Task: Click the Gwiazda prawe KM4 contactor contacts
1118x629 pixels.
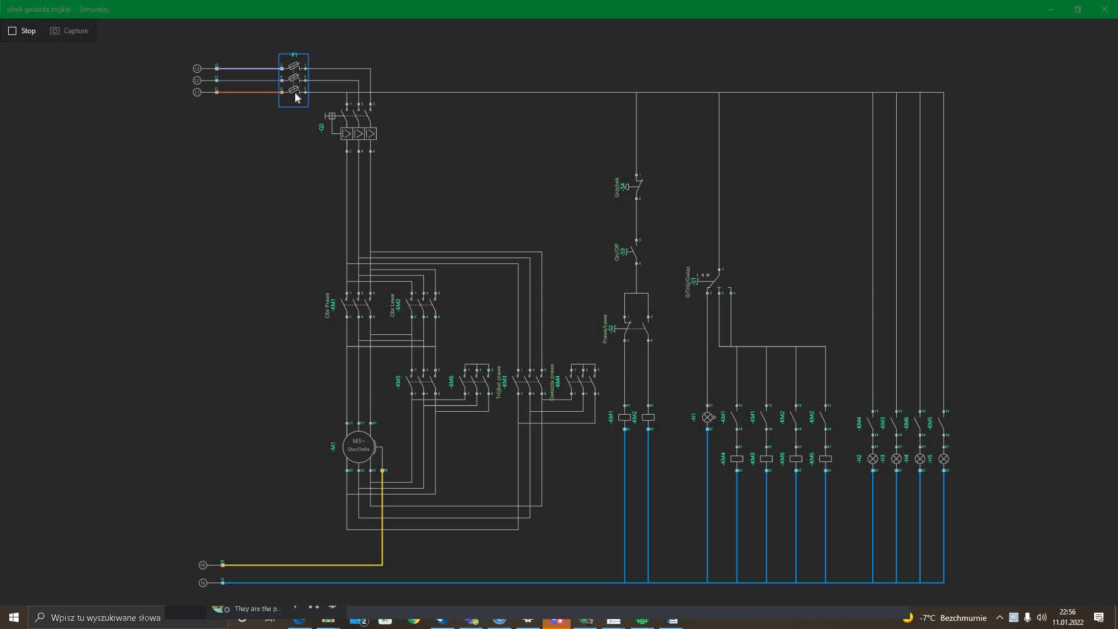Action: coord(582,382)
